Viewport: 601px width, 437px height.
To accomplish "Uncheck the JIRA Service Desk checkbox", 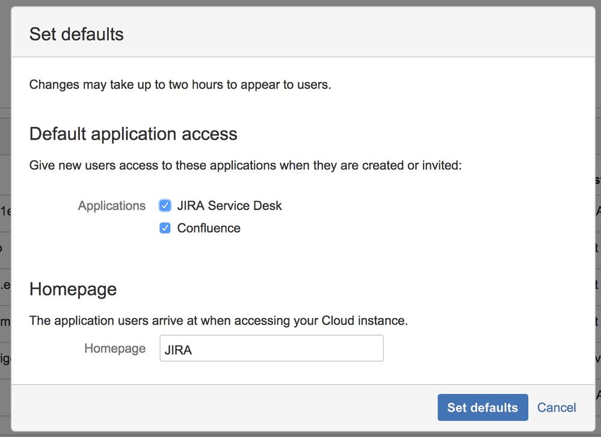I will pos(165,205).
